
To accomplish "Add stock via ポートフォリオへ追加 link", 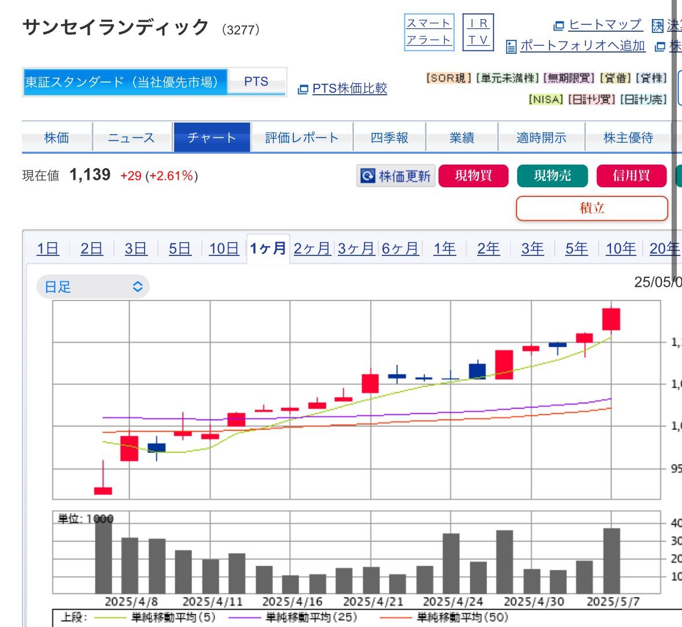I will click(583, 45).
